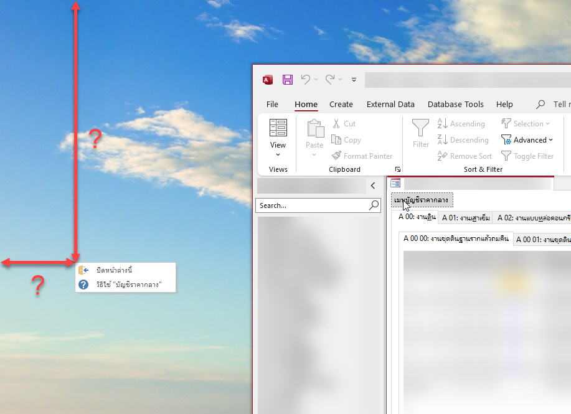The height and width of the screenshot is (414, 571).
Task: Expand the Paste options arrow
Action: click(x=314, y=155)
